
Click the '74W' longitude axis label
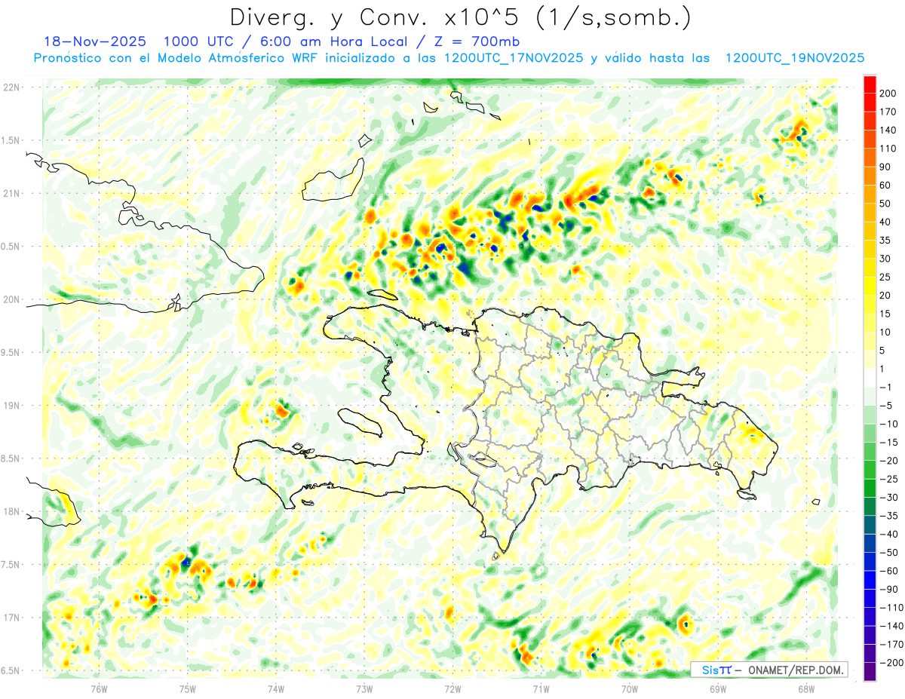[x=276, y=688]
